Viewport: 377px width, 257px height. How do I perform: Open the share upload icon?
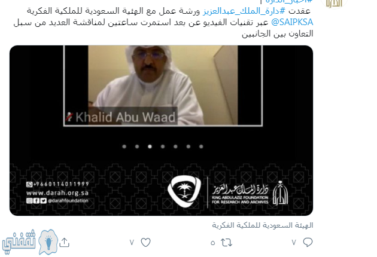coord(64,242)
